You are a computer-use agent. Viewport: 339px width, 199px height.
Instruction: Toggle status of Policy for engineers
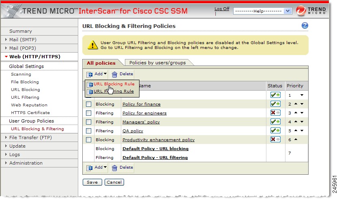point(275,112)
